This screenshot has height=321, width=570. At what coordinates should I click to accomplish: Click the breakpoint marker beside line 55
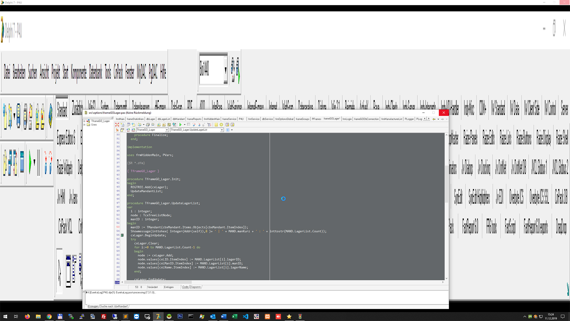[x=122, y=235]
